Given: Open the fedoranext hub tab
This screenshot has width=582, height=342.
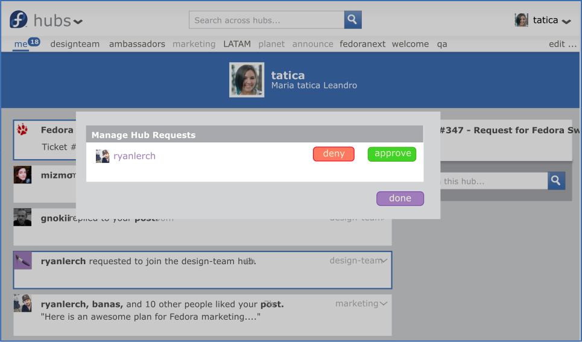Looking at the screenshot, I should point(362,44).
